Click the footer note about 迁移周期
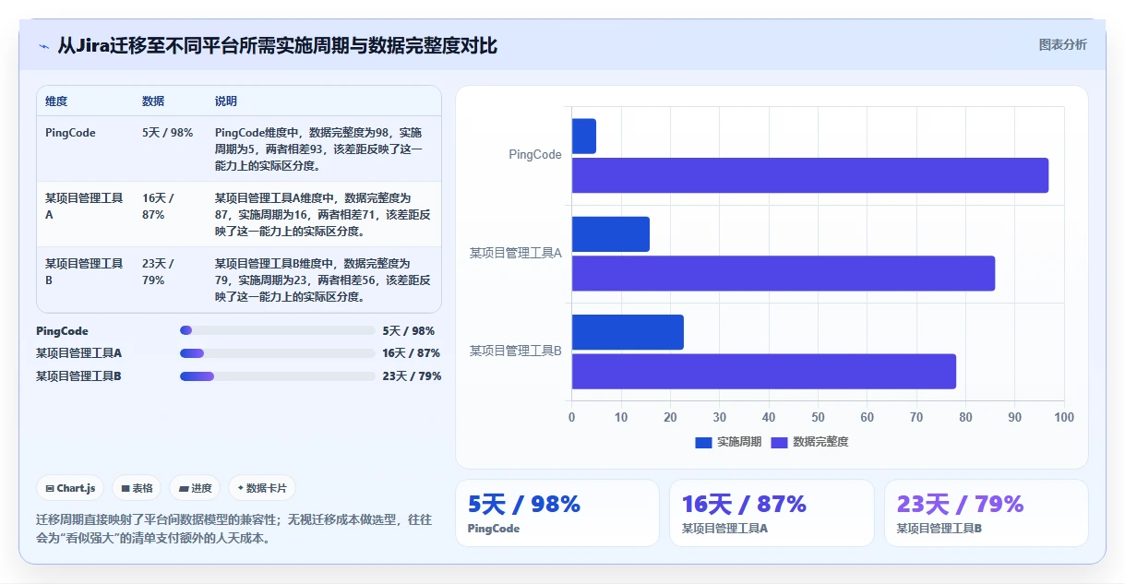 (233, 529)
